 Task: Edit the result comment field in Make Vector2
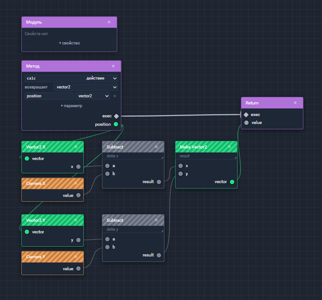pyautogui.click(x=206, y=156)
